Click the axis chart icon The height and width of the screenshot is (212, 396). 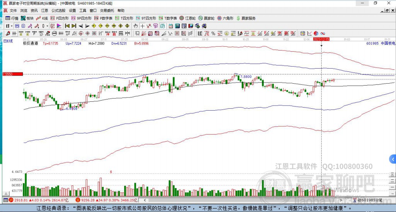pyautogui.click(x=309, y=34)
